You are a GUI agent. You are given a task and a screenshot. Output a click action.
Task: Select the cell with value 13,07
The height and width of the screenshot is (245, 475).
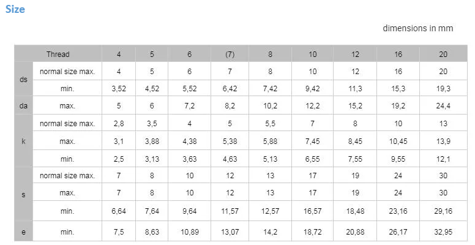tap(230, 233)
